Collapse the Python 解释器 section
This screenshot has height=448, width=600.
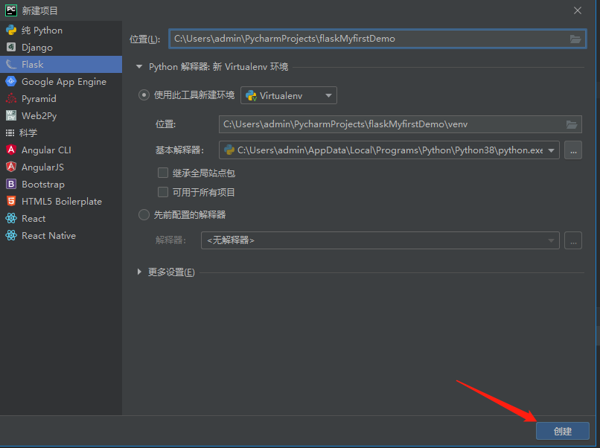point(139,67)
